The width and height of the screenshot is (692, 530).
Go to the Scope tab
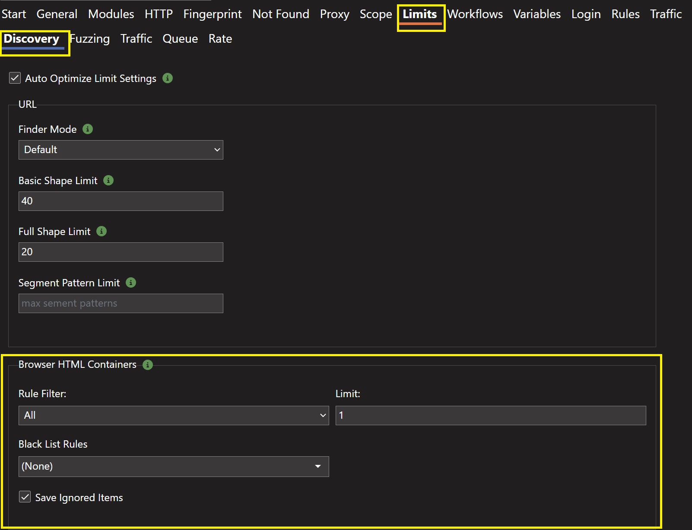click(375, 14)
